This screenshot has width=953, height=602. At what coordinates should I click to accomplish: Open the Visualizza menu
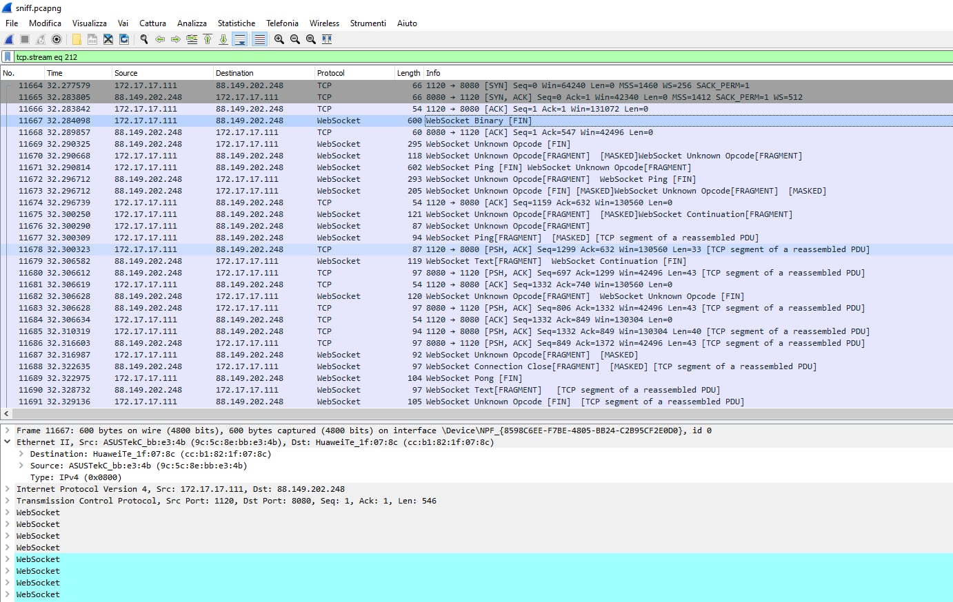90,23
